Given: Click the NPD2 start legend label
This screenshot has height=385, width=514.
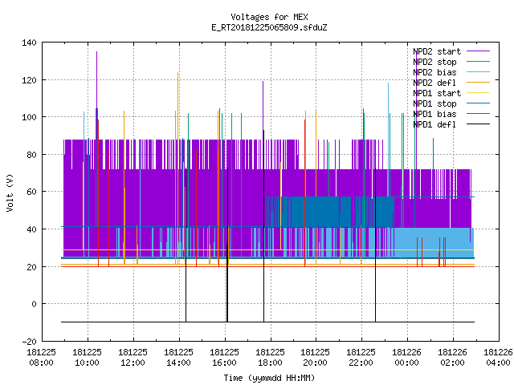Looking at the screenshot, I should click(437, 51).
